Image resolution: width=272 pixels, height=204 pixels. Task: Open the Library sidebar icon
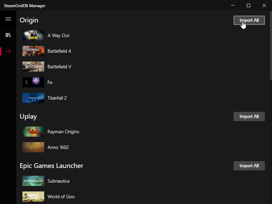pyautogui.click(x=8, y=35)
